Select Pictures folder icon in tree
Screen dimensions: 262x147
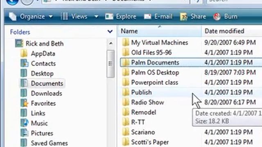point(24,133)
